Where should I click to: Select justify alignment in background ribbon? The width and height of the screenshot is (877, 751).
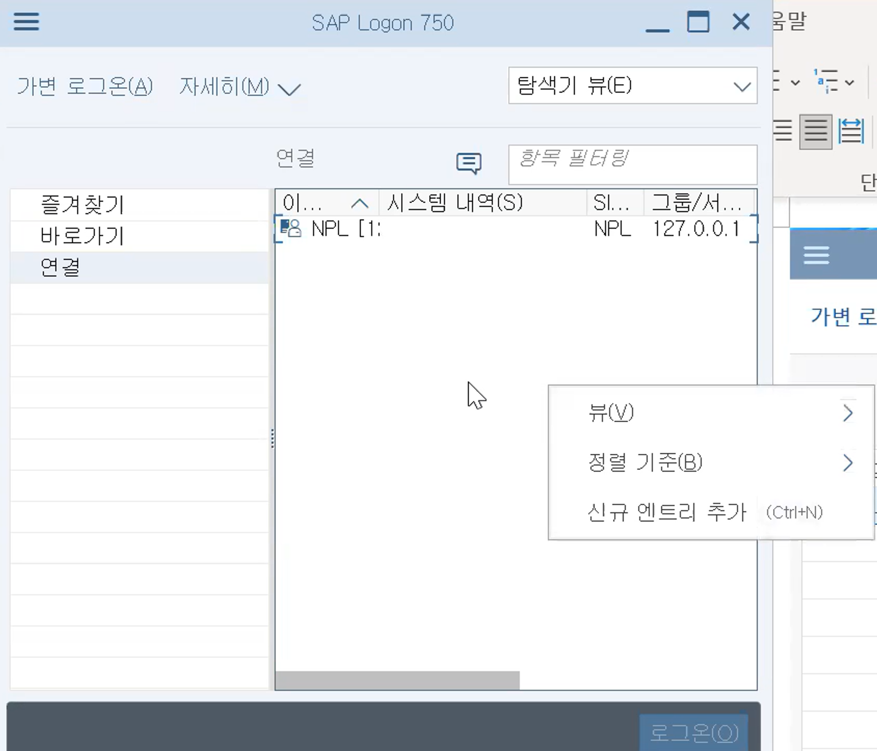(816, 131)
